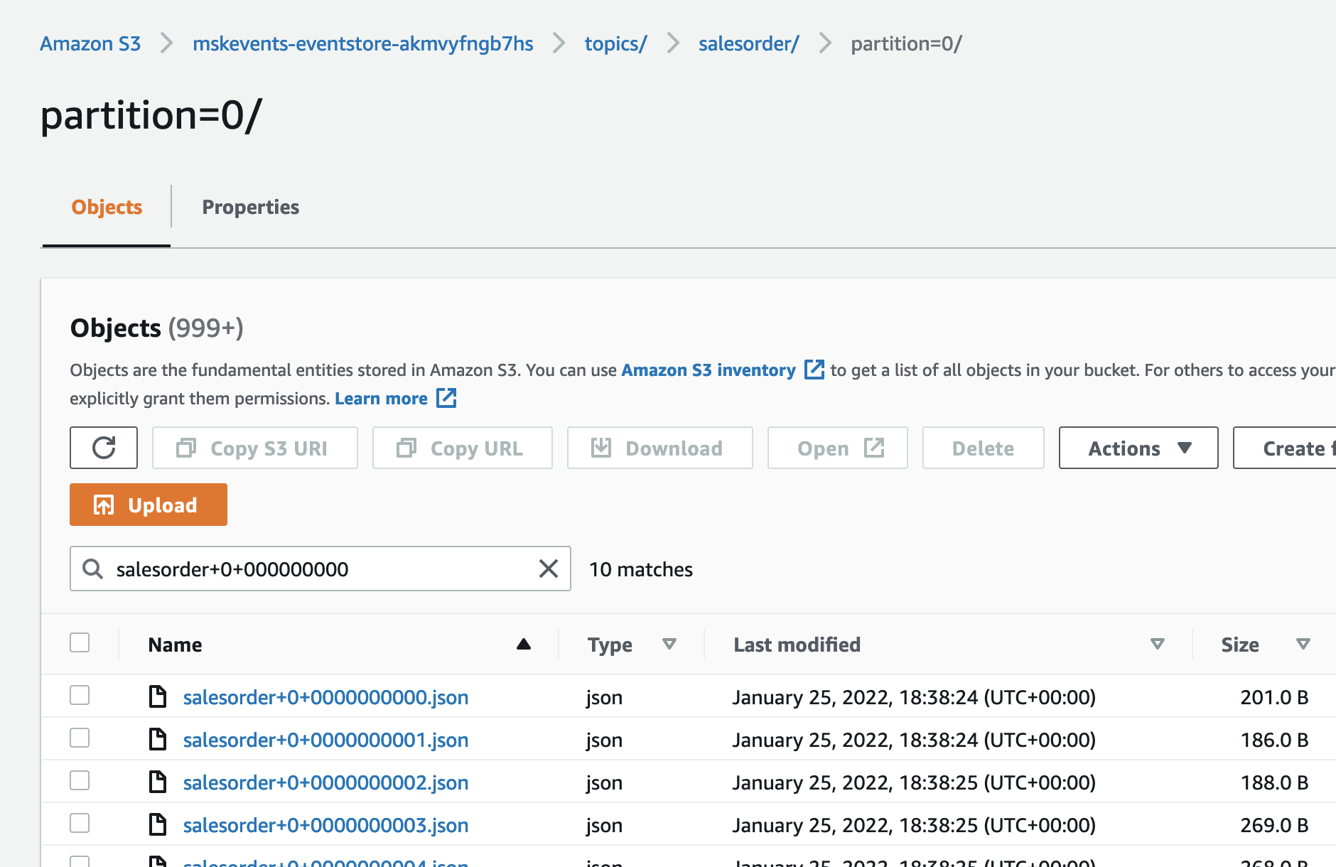Click the Delete button
1336x867 pixels.
[x=984, y=448]
